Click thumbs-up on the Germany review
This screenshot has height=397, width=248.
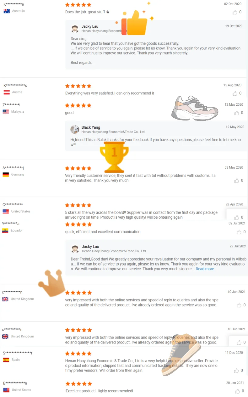point(236,181)
